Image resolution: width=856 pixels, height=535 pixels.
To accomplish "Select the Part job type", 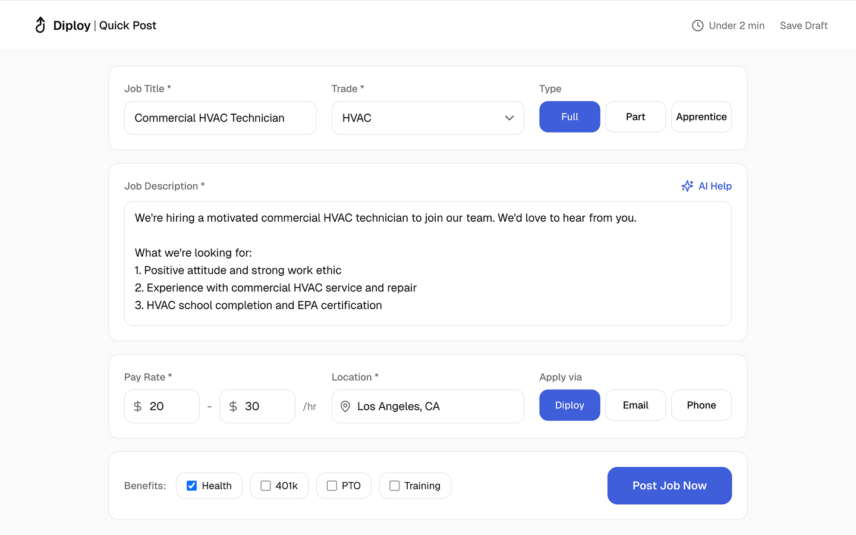I will click(635, 117).
